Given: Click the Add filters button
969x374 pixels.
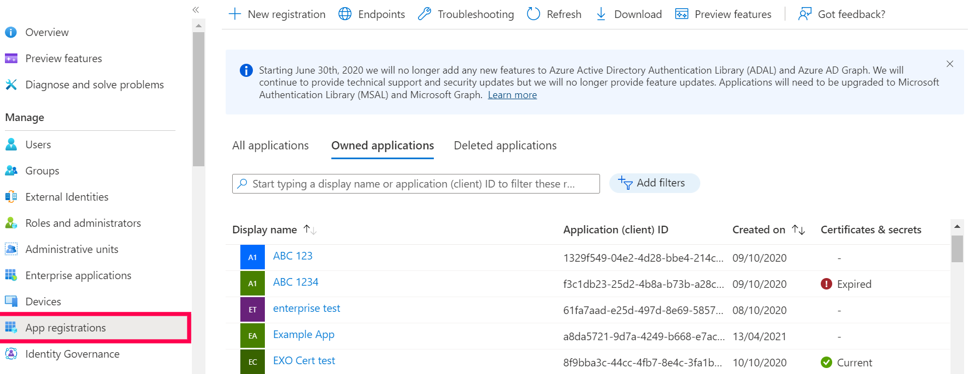Looking at the screenshot, I should (x=654, y=183).
